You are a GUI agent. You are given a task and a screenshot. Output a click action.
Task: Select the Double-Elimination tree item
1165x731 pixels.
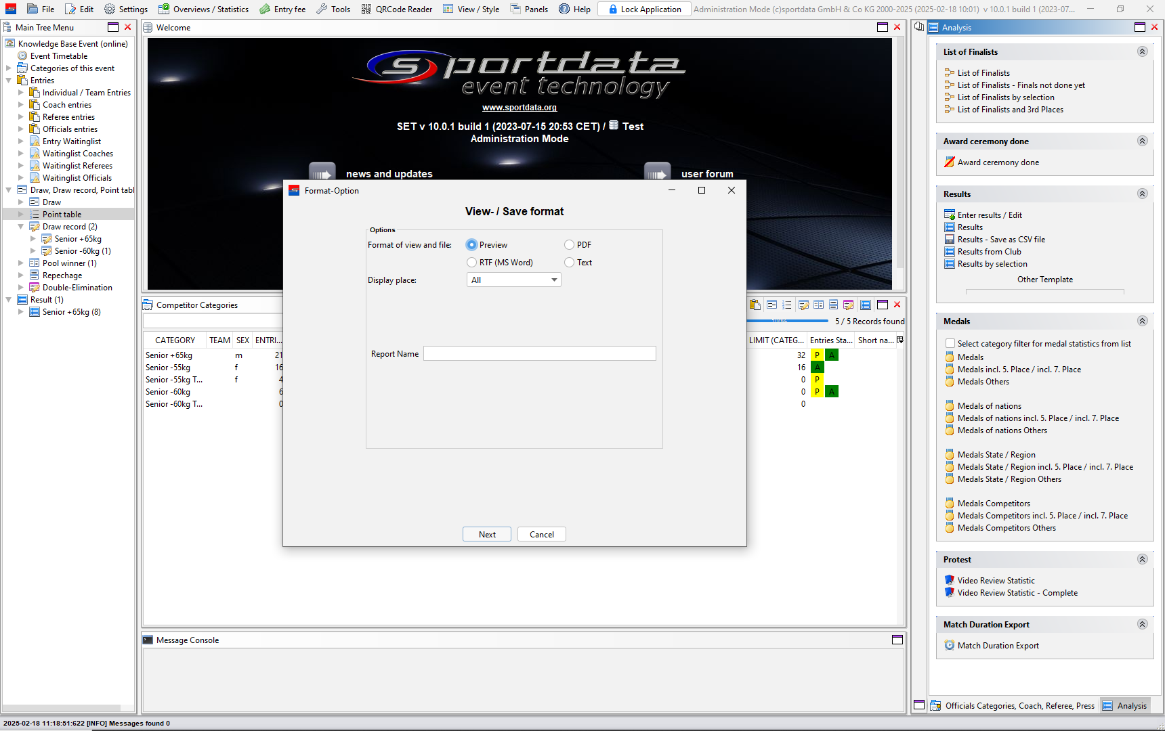77,288
